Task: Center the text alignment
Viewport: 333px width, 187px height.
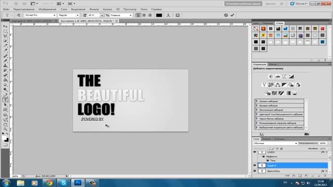Action: [144, 15]
